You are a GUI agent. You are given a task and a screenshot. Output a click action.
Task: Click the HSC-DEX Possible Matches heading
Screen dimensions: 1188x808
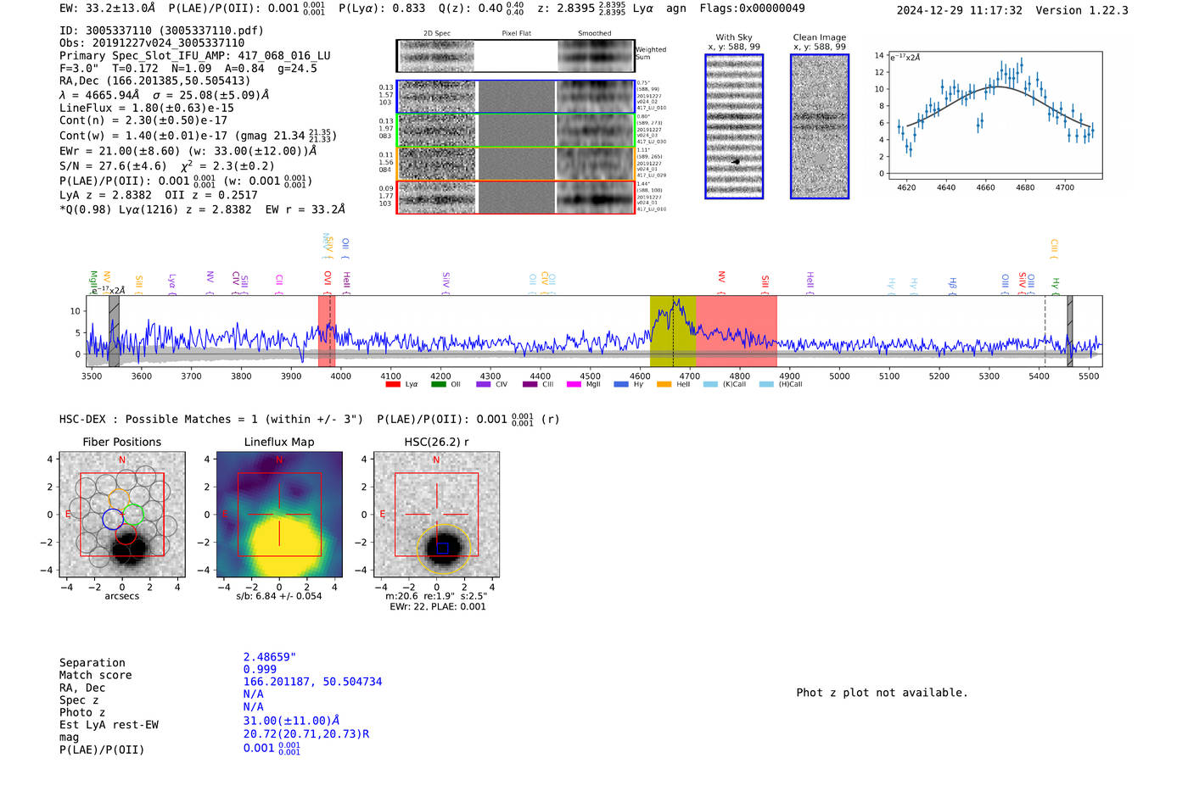(x=211, y=419)
